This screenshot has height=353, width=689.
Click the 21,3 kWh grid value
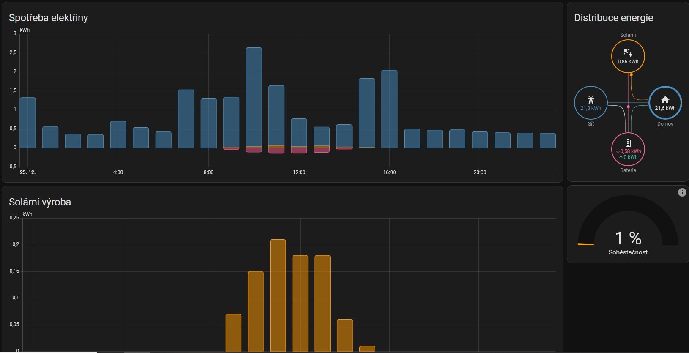591,108
